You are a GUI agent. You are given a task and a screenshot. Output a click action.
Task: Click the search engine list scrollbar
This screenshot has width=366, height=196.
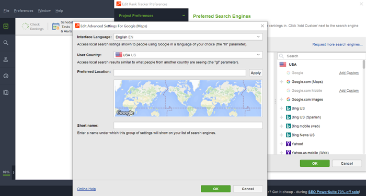point(364,64)
